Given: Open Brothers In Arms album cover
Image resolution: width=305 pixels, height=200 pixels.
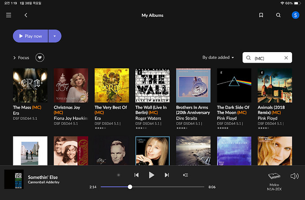Looking at the screenshot, I should coord(193,85).
